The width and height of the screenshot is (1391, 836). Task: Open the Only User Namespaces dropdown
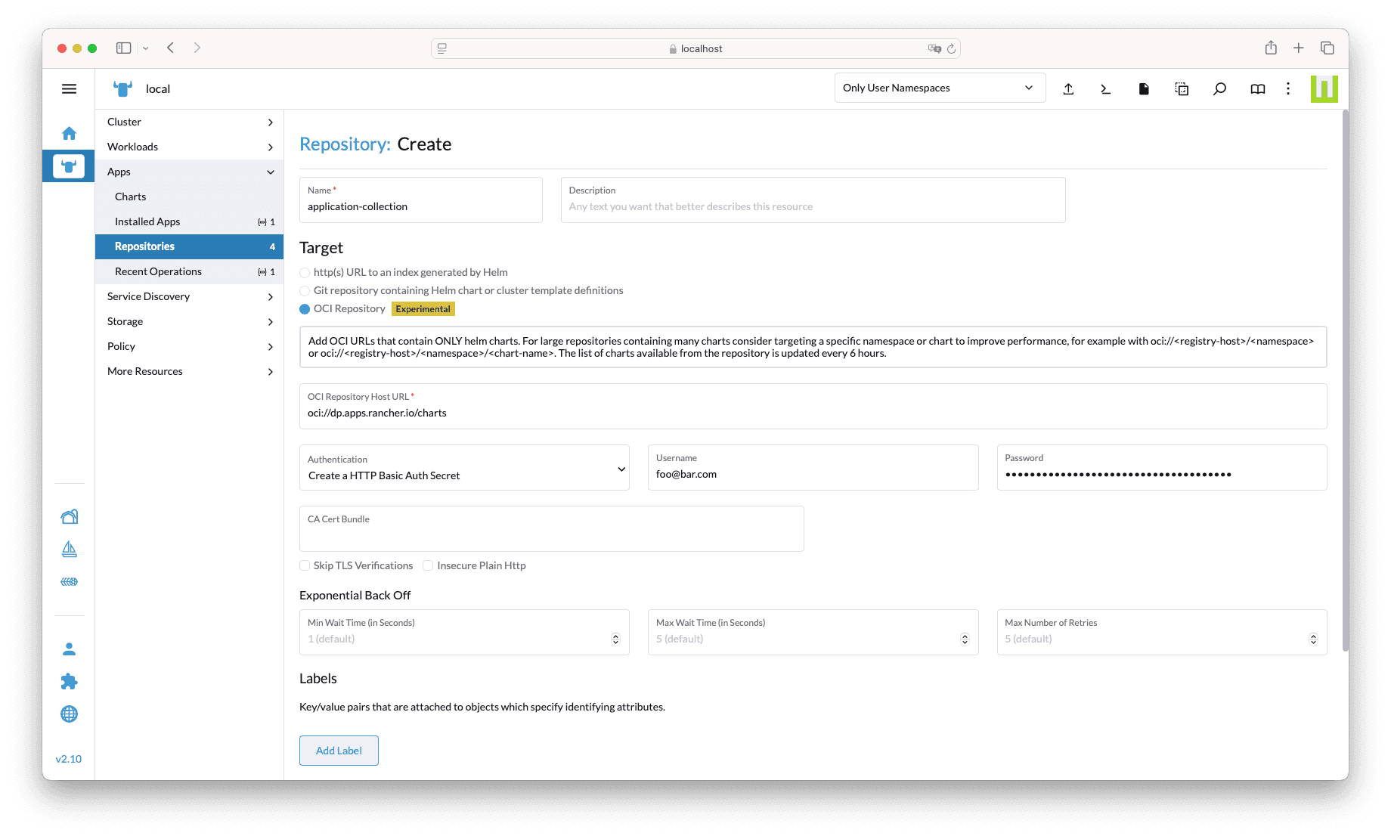[x=940, y=88]
